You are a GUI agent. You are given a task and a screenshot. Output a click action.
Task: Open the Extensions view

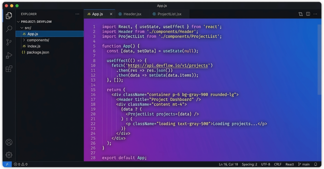pyautogui.click(x=9, y=69)
